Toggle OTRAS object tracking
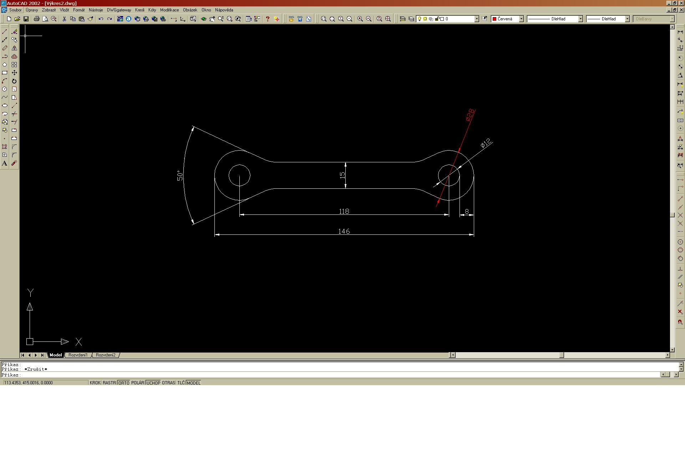 [x=169, y=383]
